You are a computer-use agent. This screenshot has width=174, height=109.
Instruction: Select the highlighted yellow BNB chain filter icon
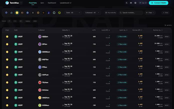point(17,13)
